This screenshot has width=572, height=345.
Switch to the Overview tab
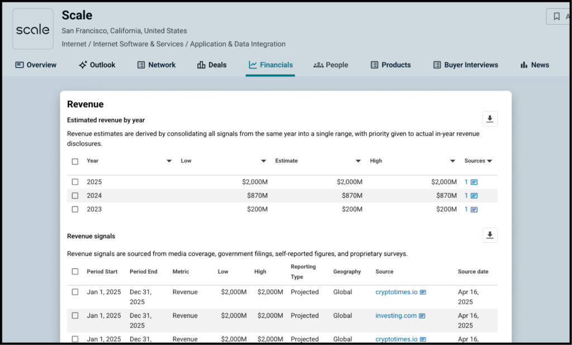[36, 65]
